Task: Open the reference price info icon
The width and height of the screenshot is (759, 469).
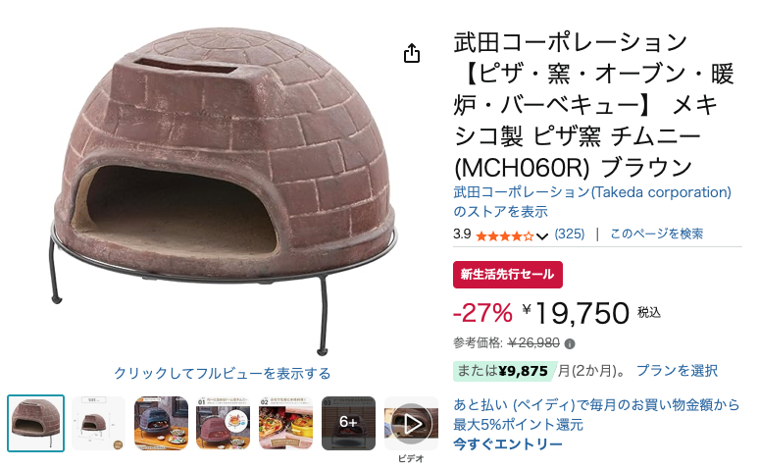Action: click(x=570, y=344)
